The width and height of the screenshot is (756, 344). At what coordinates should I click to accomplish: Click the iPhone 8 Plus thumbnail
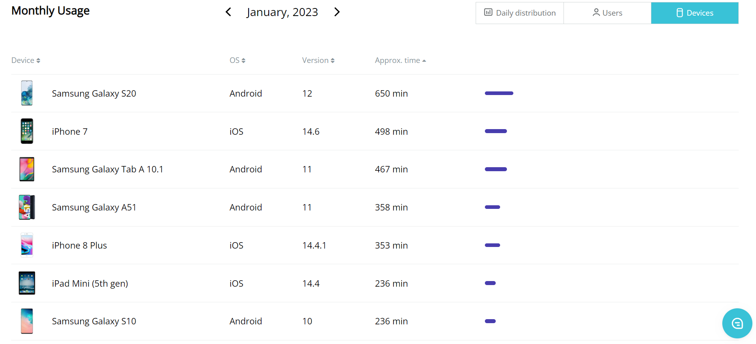click(27, 245)
